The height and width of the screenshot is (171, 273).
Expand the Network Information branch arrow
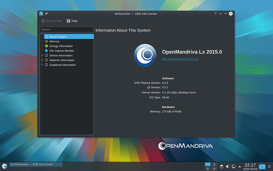pyautogui.click(x=42, y=60)
